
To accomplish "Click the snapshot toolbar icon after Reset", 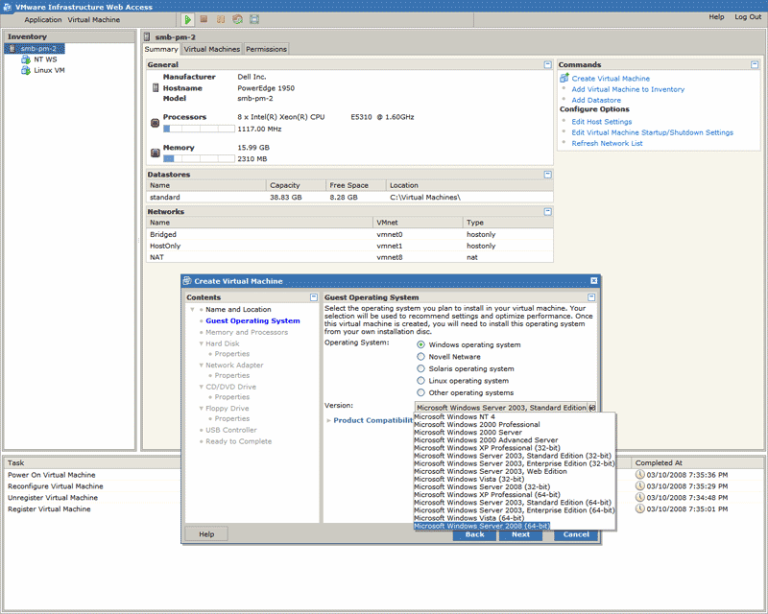I will pyautogui.click(x=254, y=19).
